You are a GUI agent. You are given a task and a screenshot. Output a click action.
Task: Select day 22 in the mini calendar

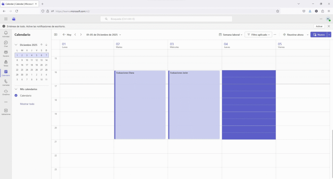(x=17, y=70)
